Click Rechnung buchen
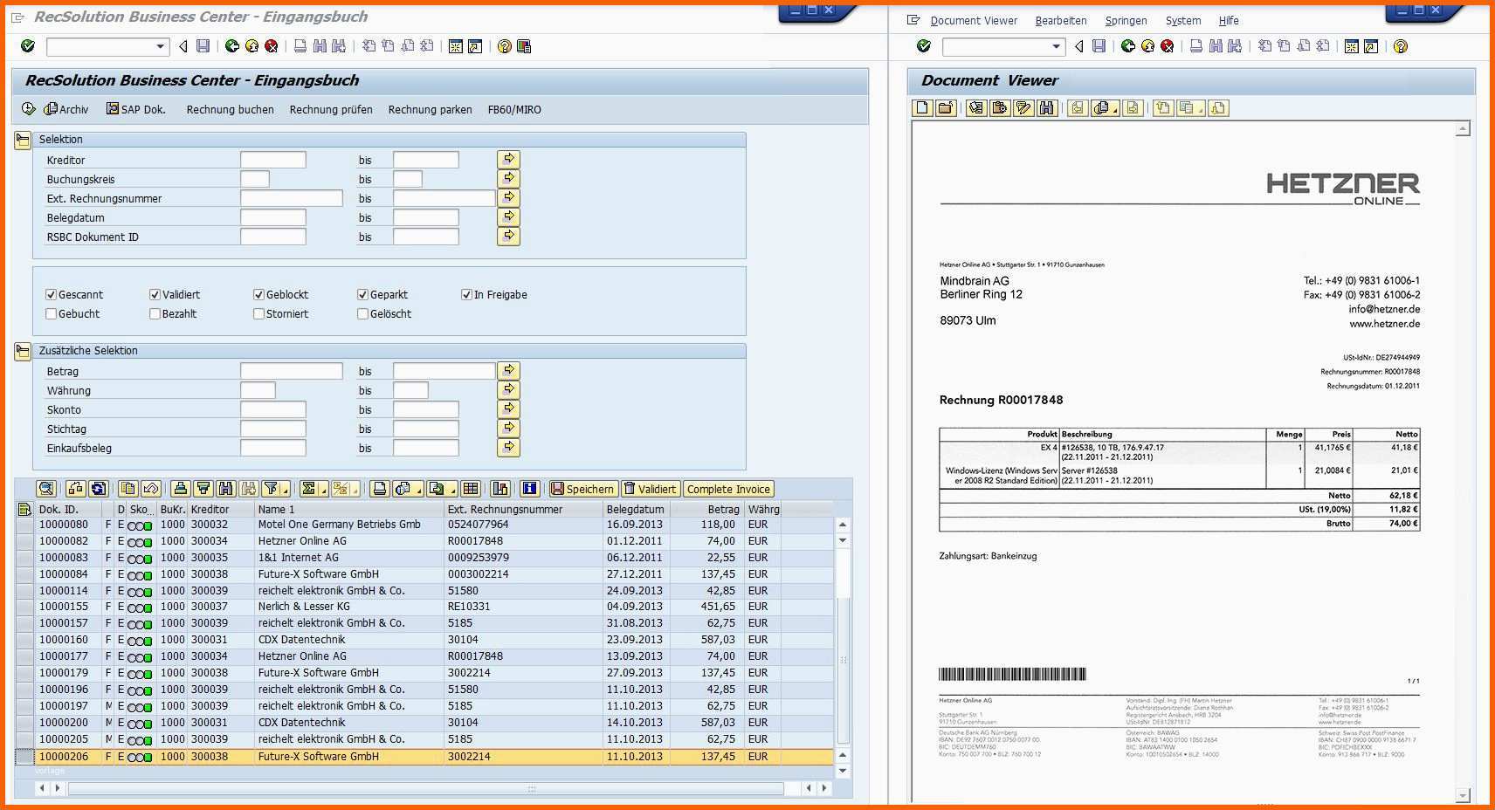 click(x=230, y=109)
